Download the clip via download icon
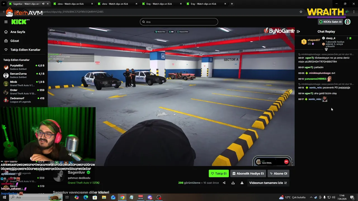Screen dimensions: 358x201 233,183
